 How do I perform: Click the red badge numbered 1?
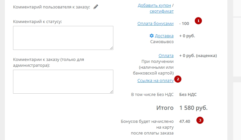(198, 21)
